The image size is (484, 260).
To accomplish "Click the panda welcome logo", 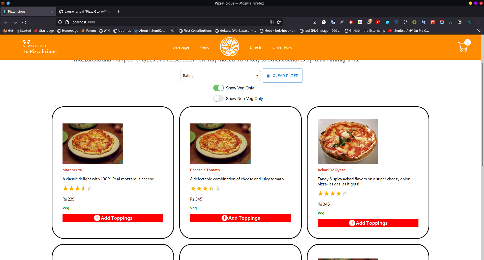I will (26, 44).
